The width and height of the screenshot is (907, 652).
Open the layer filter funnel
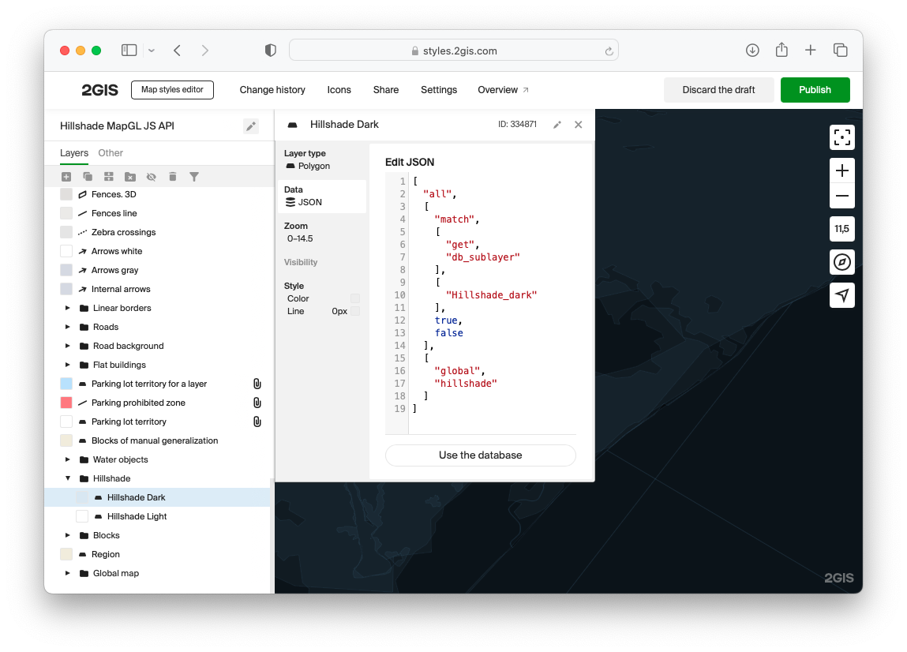coord(194,178)
